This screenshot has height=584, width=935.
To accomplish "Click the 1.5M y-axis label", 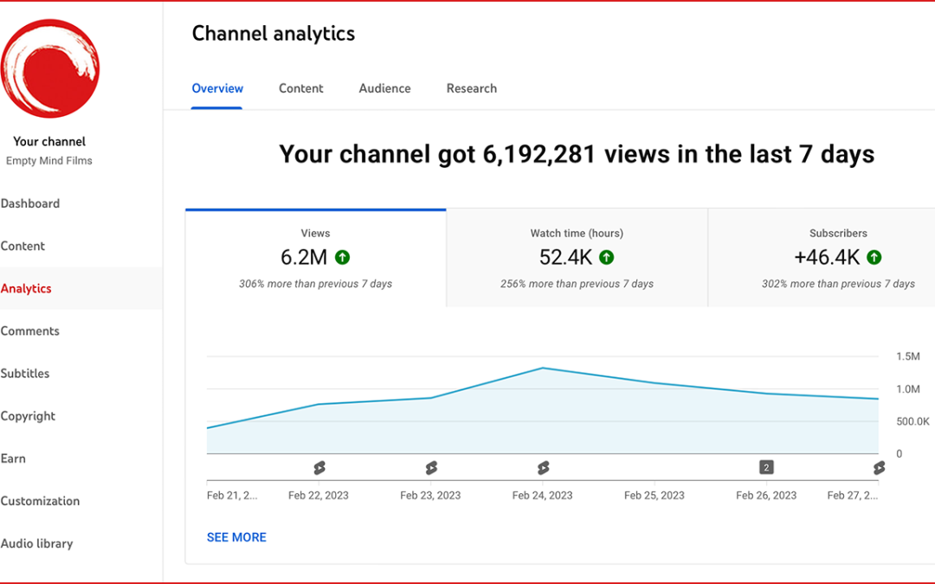I will [907, 356].
